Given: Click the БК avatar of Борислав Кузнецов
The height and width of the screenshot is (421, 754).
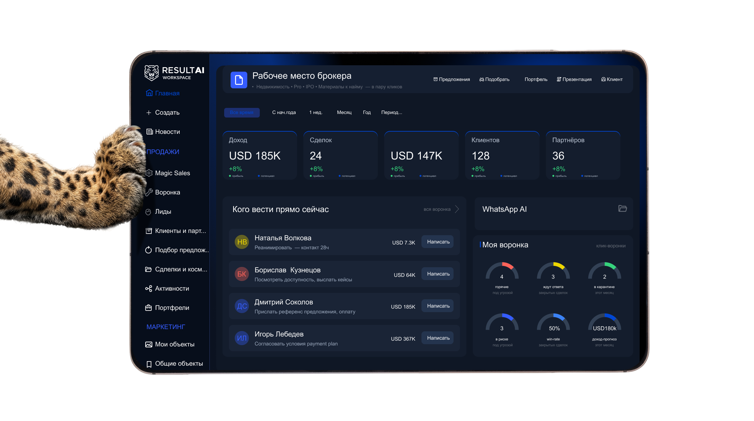Looking at the screenshot, I should [242, 274].
